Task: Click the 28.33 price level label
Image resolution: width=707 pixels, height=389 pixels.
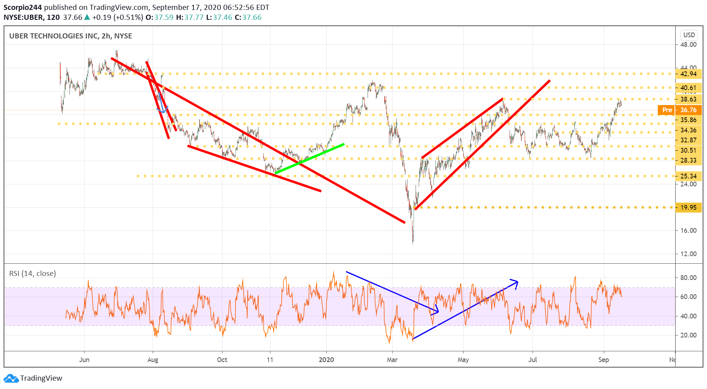Action: (688, 160)
